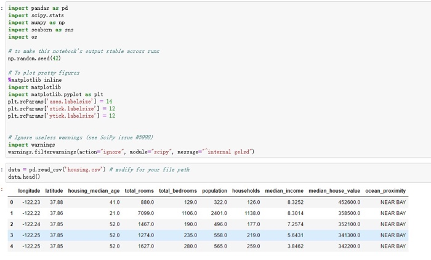Select row index 0 in the table
Screen dimensions: 431x260
coord(12,202)
